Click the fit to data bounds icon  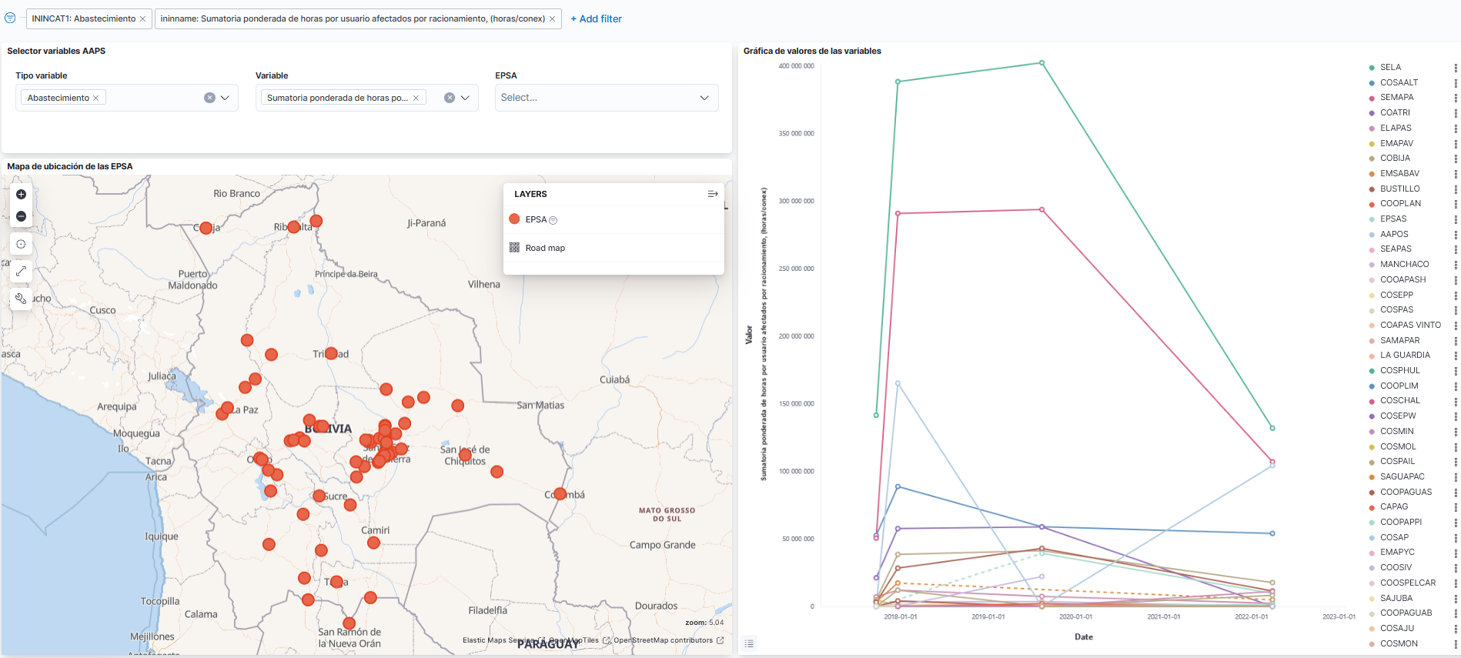point(22,244)
